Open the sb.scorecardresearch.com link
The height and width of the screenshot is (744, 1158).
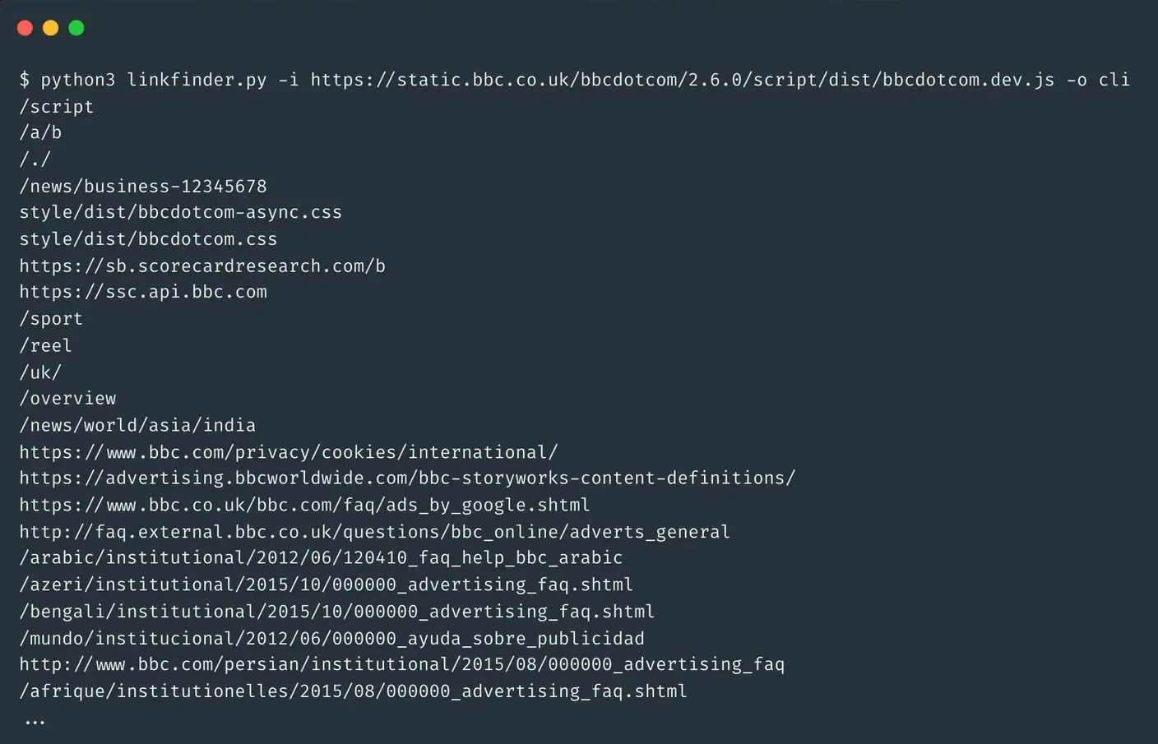(202, 266)
